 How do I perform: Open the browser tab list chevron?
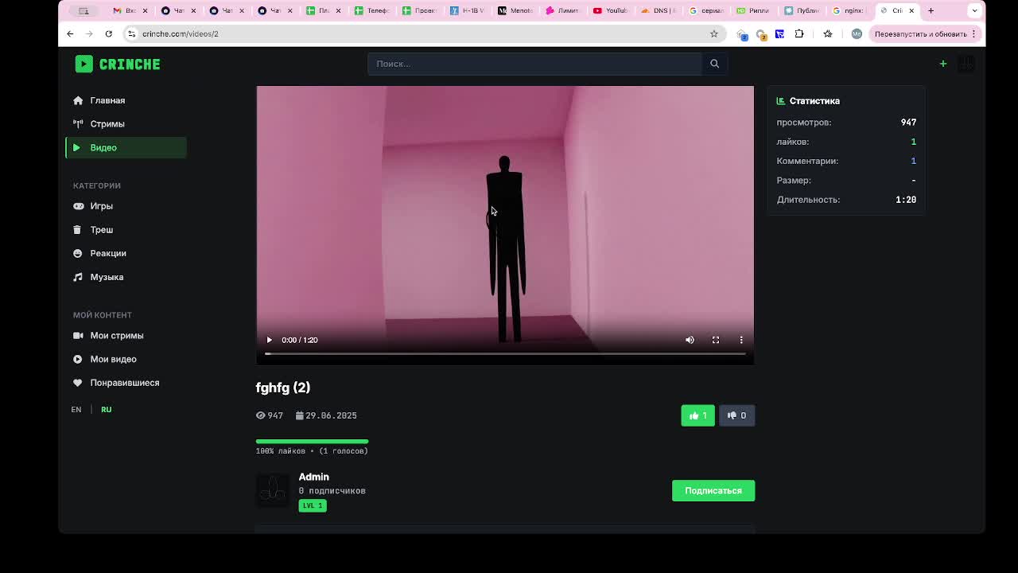975,10
